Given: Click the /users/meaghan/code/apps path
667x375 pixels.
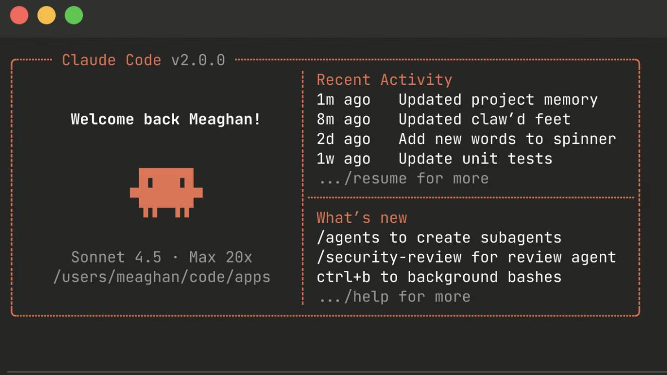Looking at the screenshot, I should (162, 277).
